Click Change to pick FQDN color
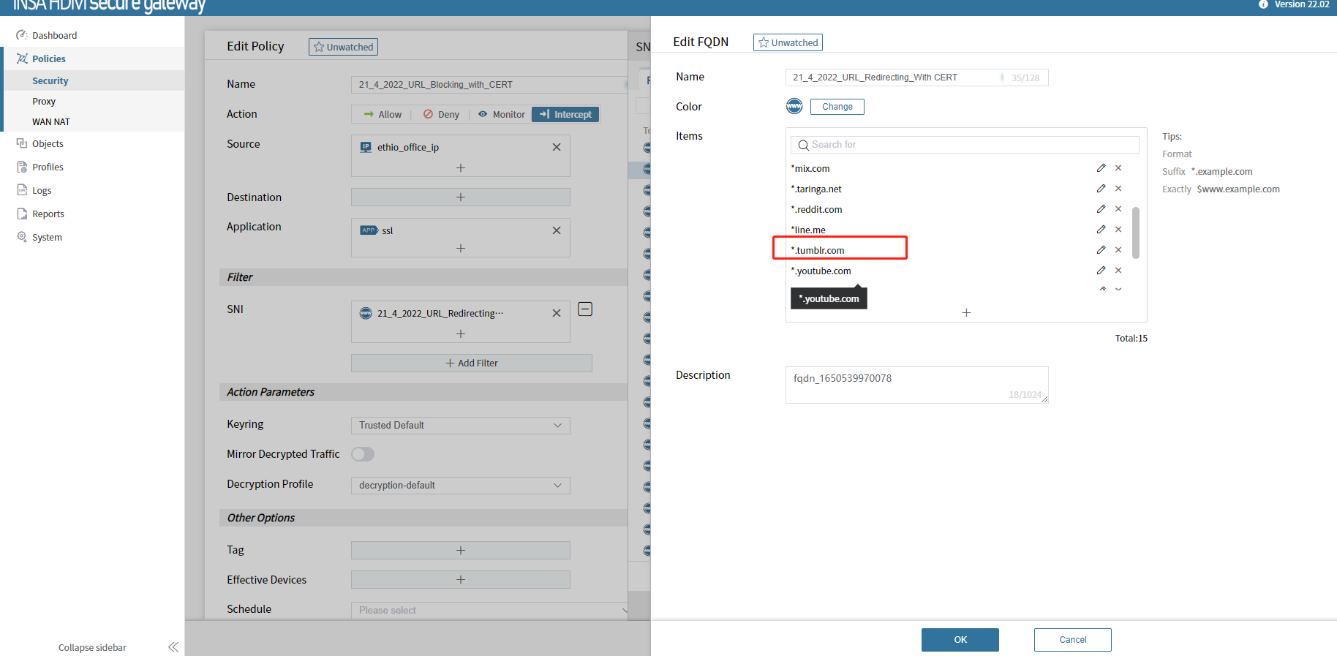The image size is (1337, 656). (837, 107)
